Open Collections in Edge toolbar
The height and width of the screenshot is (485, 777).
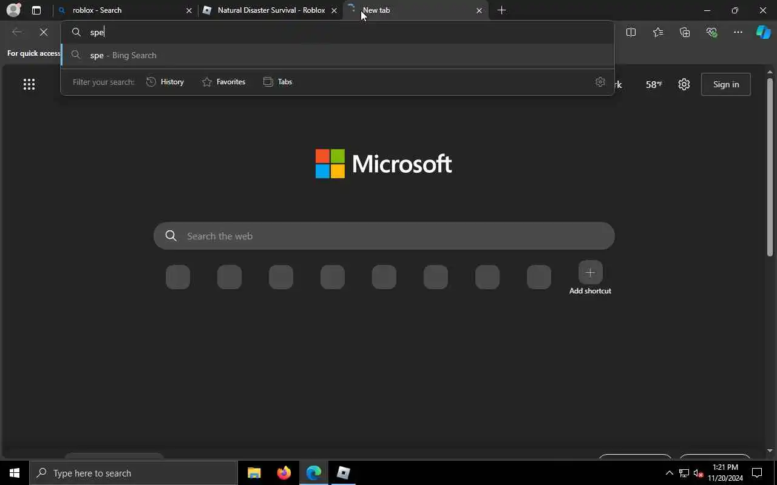pos(685,32)
